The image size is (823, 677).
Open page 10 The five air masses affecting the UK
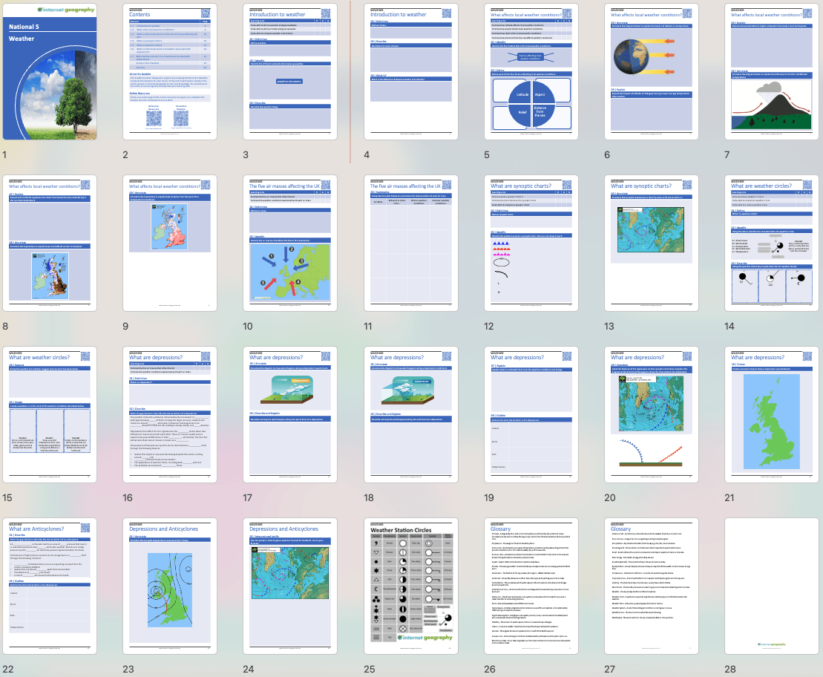click(289, 242)
